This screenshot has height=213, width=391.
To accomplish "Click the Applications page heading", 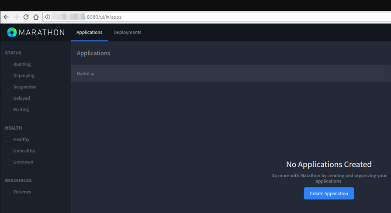I will coord(93,53).
